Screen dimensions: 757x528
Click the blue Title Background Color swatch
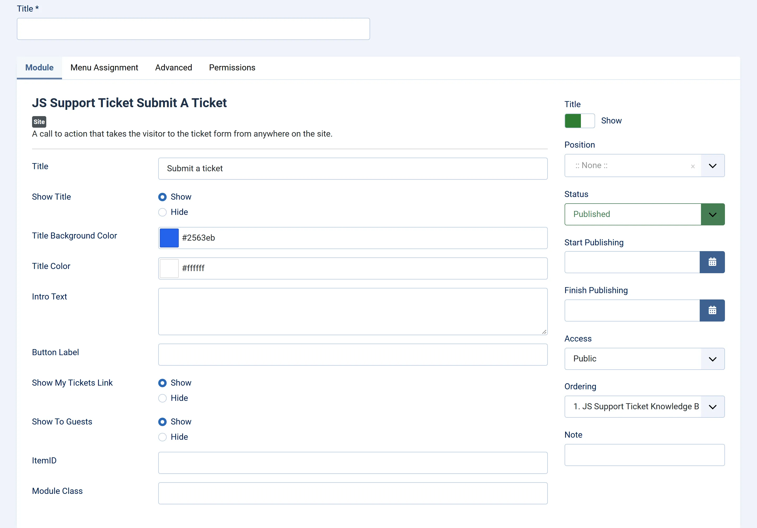(169, 238)
